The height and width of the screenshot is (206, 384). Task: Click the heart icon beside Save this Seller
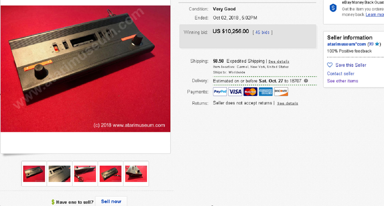click(x=330, y=65)
